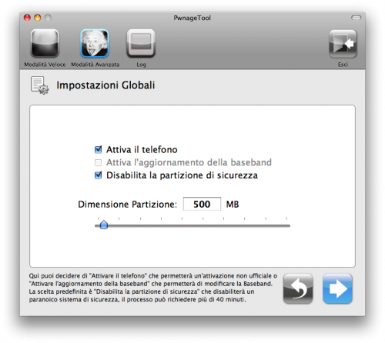Viewport: 385px width, 343px height.
Task: Click the Dimensione Partizione slider handle
Action: pos(104,225)
